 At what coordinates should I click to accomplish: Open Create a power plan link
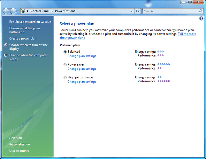[23, 39]
